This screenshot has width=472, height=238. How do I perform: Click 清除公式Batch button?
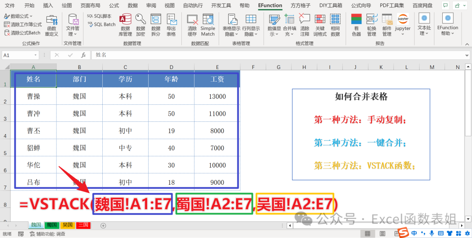pos(22,33)
